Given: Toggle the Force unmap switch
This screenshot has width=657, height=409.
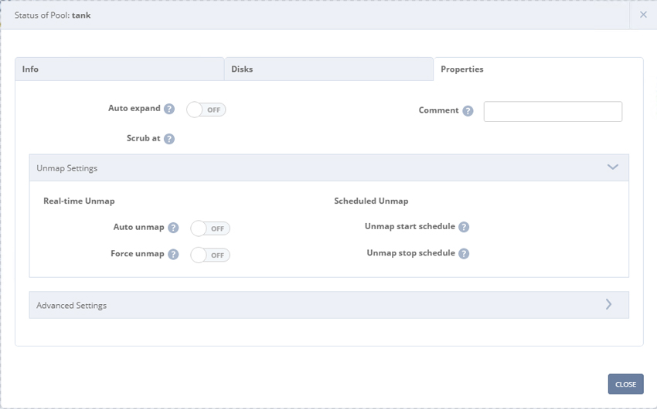Looking at the screenshot, I should coord(210,255).
